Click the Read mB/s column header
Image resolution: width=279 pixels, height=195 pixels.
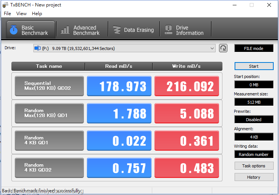pyautogui.click(x=119, y=66)
